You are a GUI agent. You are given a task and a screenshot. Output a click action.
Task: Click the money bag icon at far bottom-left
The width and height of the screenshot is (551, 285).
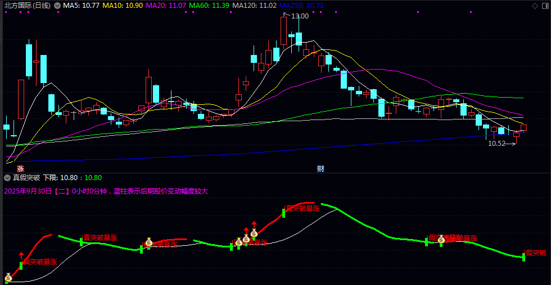[x=8, y=277]
